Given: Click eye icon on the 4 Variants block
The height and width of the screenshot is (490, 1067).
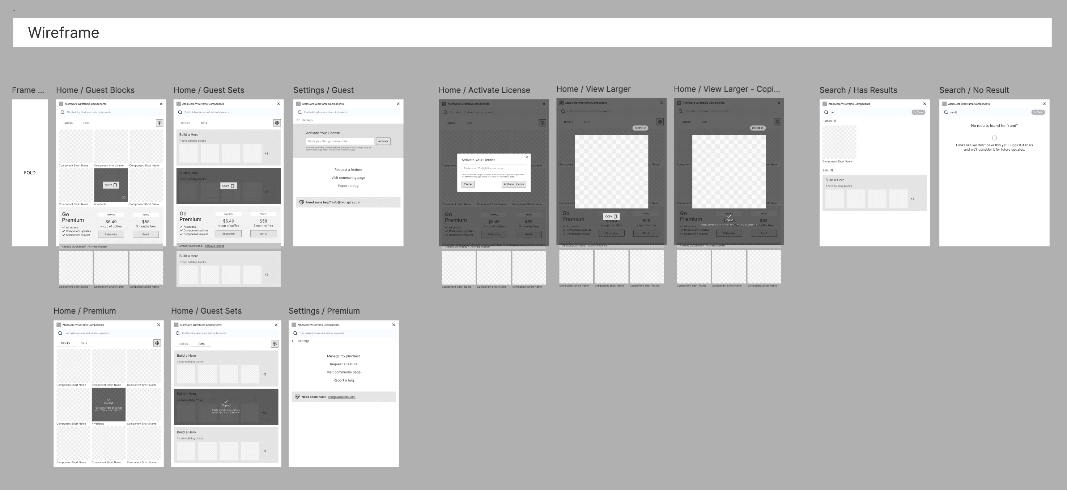Looking at the screenshot, I should click(123, 198).
